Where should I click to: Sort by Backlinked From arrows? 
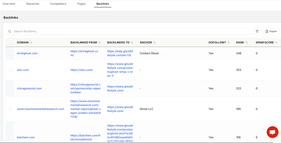(99, 42)
